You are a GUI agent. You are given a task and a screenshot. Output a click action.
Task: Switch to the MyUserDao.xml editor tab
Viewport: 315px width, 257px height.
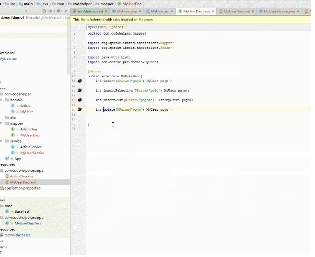pos(237,11)
